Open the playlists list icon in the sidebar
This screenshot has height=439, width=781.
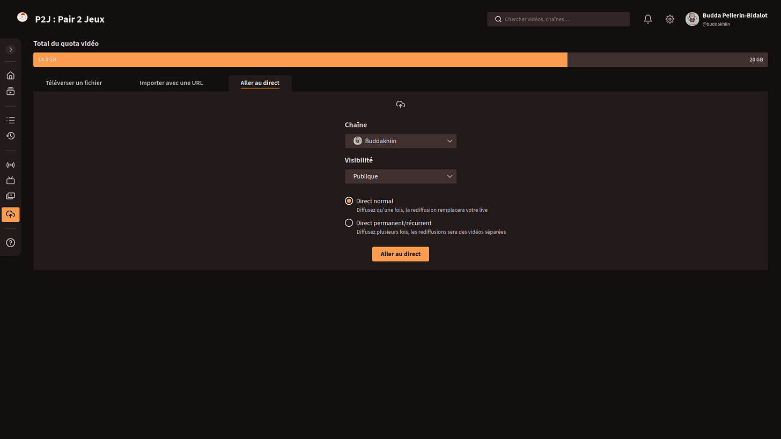(11, 120)
